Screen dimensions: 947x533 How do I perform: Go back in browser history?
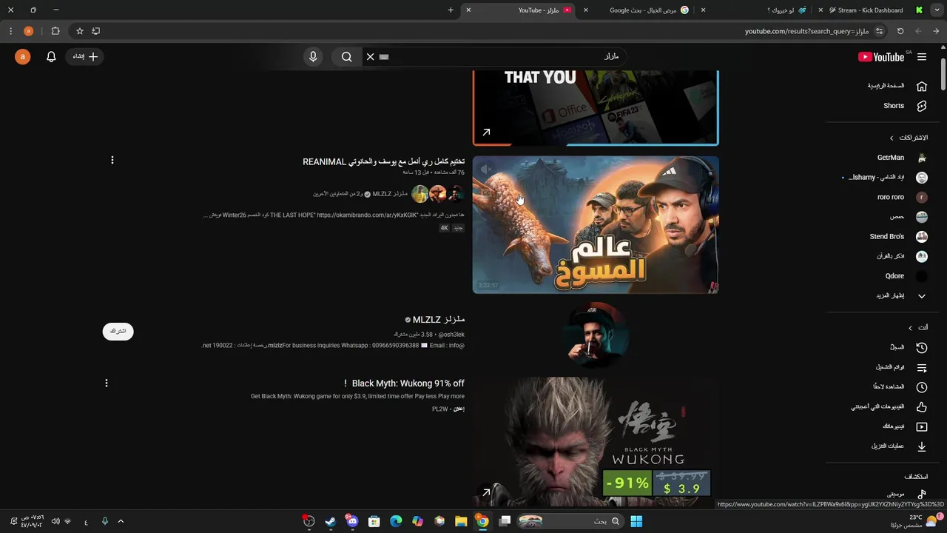936,31
